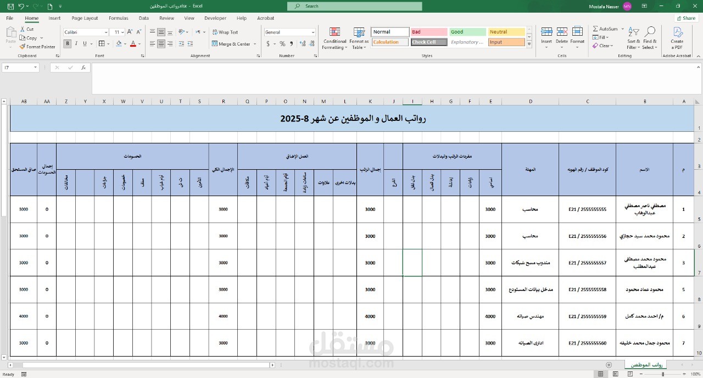Image resolution: width=703 pixels, height=378 pixels.
Task: Click the Share button
Action: 685,18
